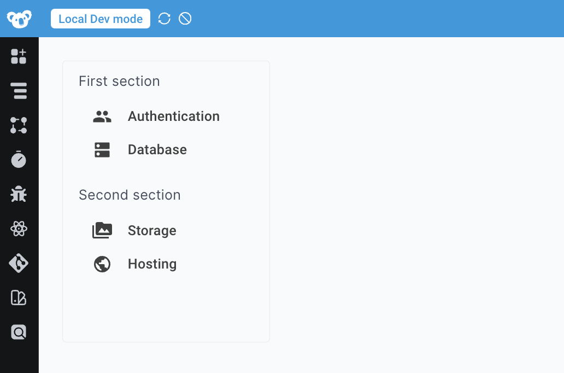Click the Local Dev mode button

point(101,18)
